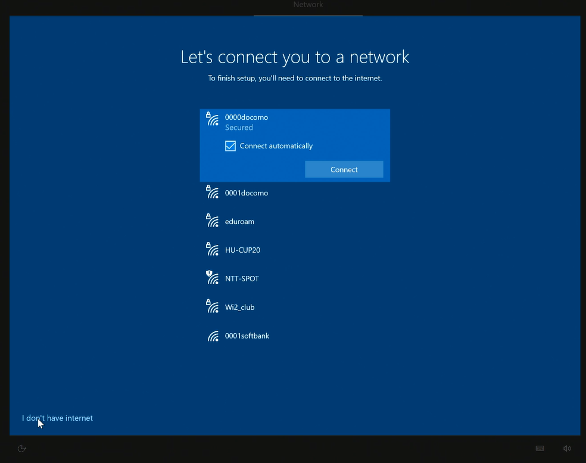Viewport: 586px width, 463px height.
Task: Uncheck the Connect automatically checkbox
Action: click(x=230, y=146)
